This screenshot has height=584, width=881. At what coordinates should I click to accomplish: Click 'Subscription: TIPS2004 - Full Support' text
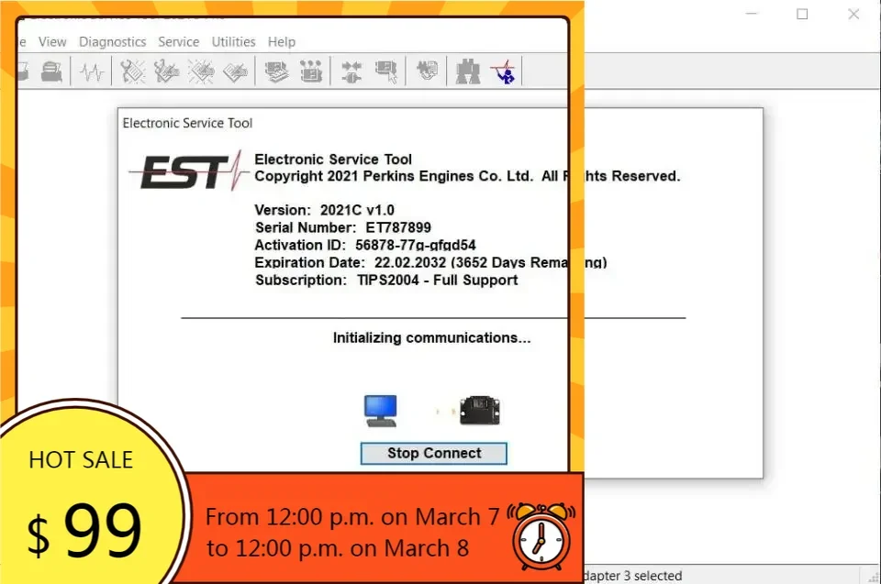pyautogui.click(x=386, y=280)
